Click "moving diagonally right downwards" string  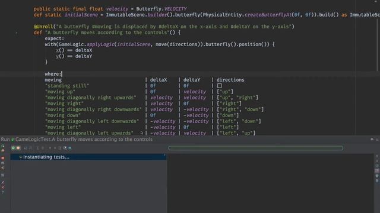(93, 109)
